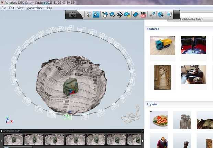Screen dimensions: 213x148
Task: Open the Help menu
Action: [49, 8]
